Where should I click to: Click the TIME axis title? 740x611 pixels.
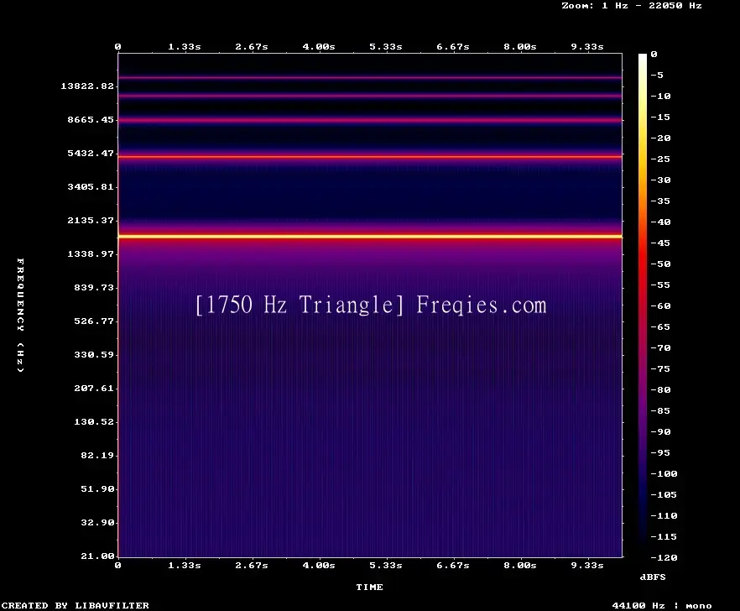(369, 587)
